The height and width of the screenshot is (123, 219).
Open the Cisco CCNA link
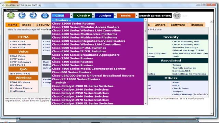click(x=17, y=42)
